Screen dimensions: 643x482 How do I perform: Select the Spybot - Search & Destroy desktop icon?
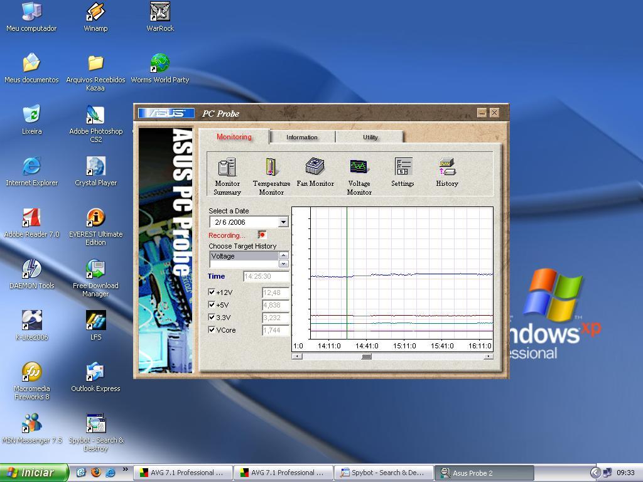pyautogui.click(x=95, y=433)
